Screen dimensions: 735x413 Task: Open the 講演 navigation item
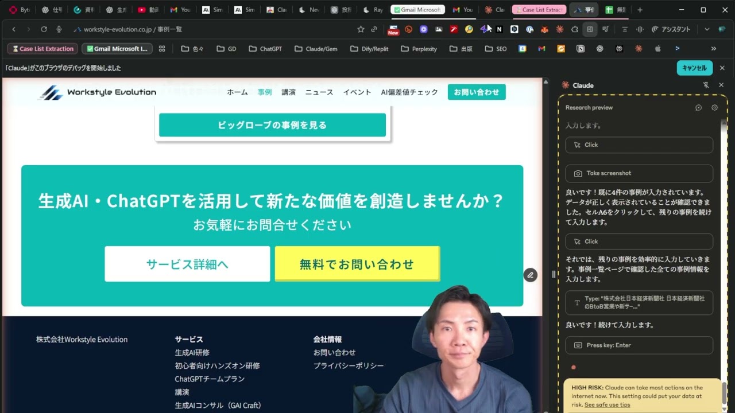coord(288,92)
